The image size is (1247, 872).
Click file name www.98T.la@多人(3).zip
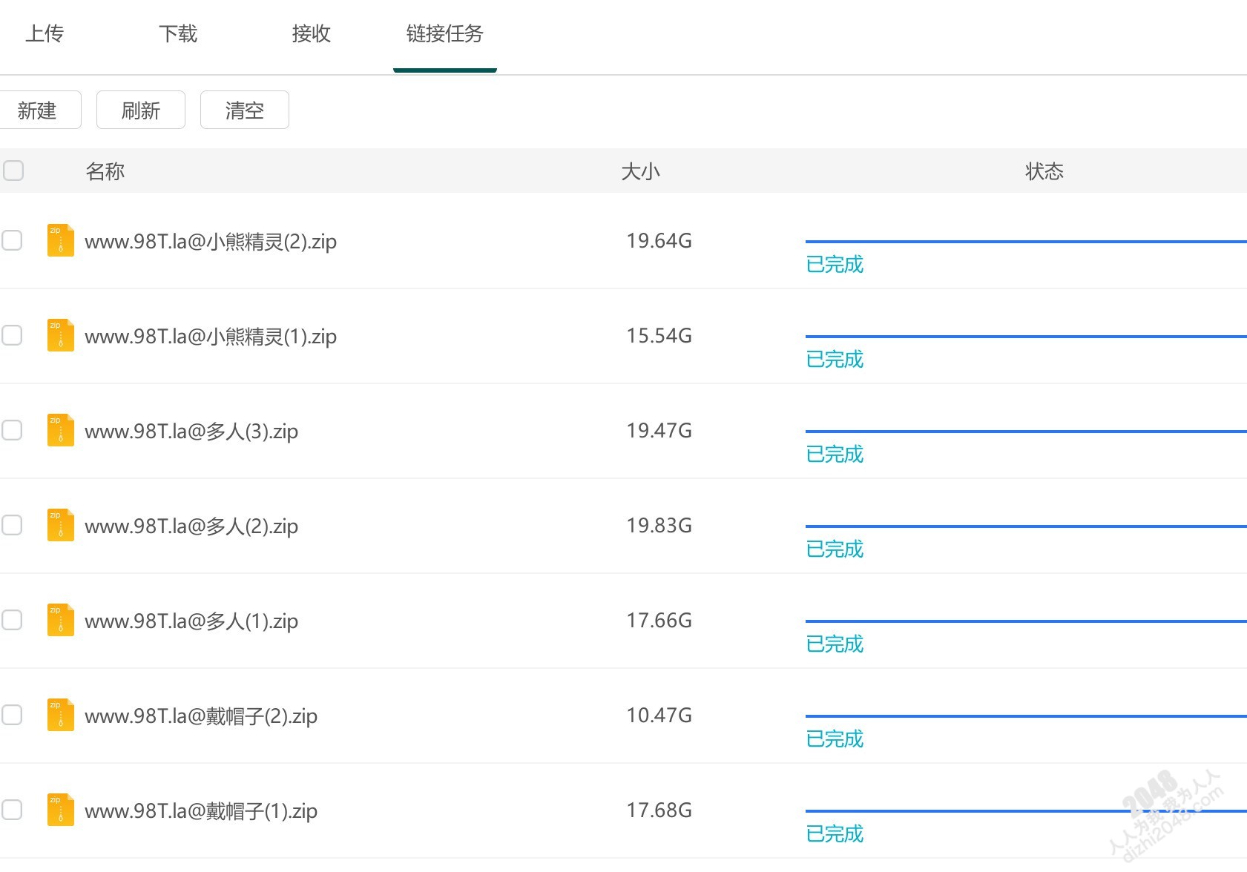tap(191, 432)
